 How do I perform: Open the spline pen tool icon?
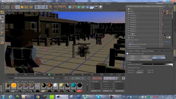(74, 7)
